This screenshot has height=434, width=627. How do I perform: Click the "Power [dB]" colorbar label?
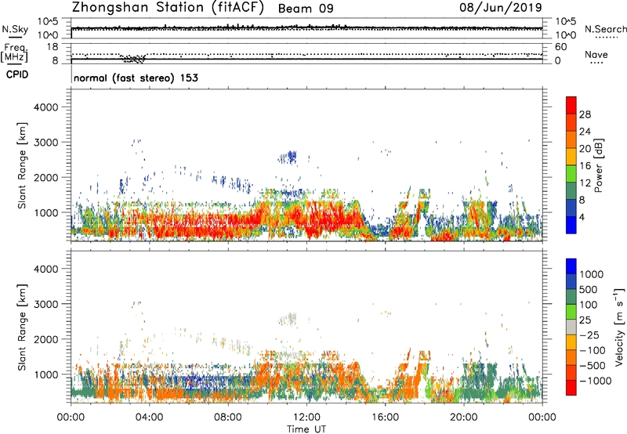(x=598, y=165)
